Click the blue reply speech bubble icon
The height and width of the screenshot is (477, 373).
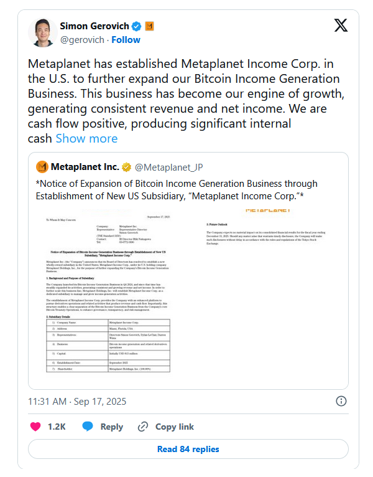(x=88, y=427)
